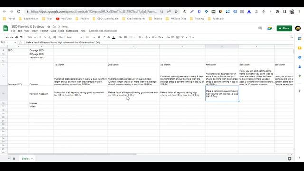304x171 pixels.
Task: Star the SEO Planning & Strategy document
Action: 49,27
